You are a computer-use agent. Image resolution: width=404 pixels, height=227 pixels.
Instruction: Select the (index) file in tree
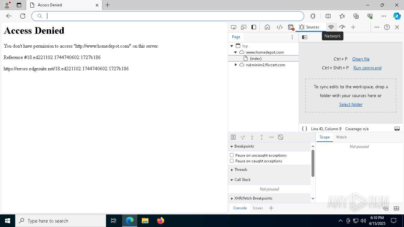coord(263,59)
